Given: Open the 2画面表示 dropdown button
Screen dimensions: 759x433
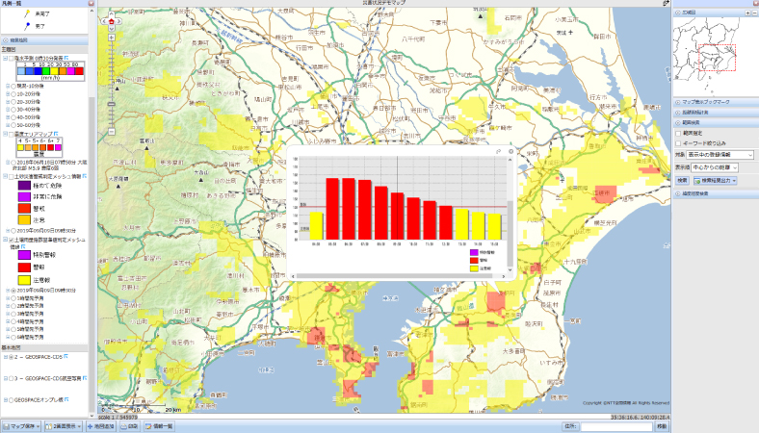Looking at the screenshot, I should [64, 426].
